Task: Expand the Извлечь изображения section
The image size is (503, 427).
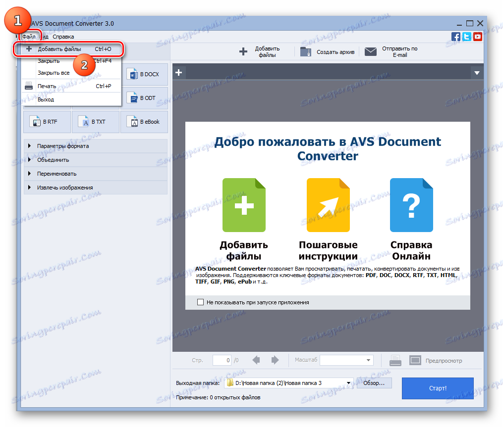Action: click(96, 188)
